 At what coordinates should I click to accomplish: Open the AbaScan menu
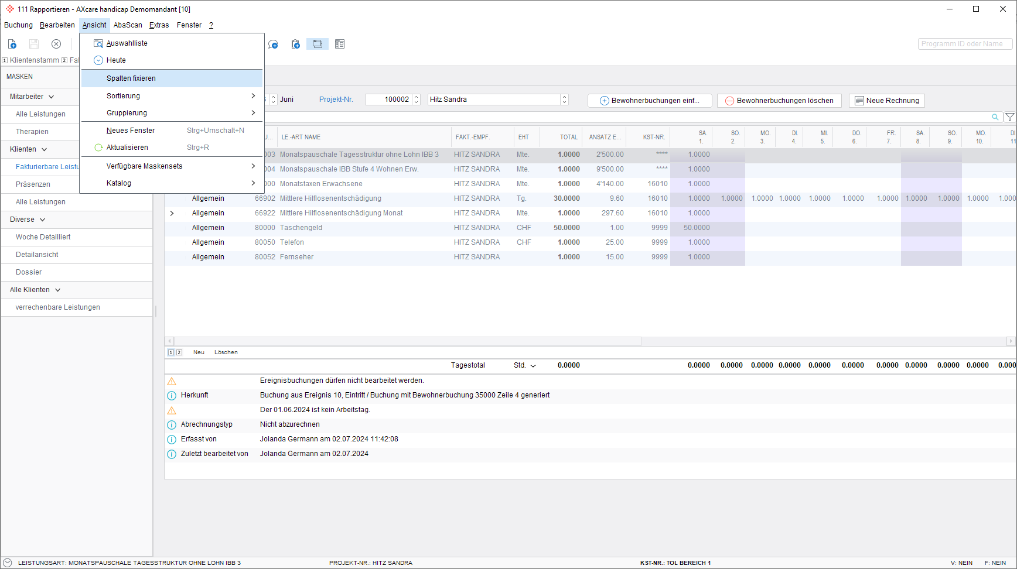coord(128,25)
